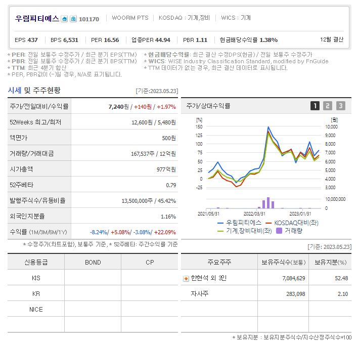Click the blue 우림피티에스 legend line
358x346 pixels.
pos(220,223)
